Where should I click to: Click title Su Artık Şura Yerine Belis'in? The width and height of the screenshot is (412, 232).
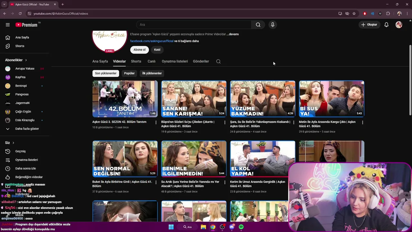[190, 184]
